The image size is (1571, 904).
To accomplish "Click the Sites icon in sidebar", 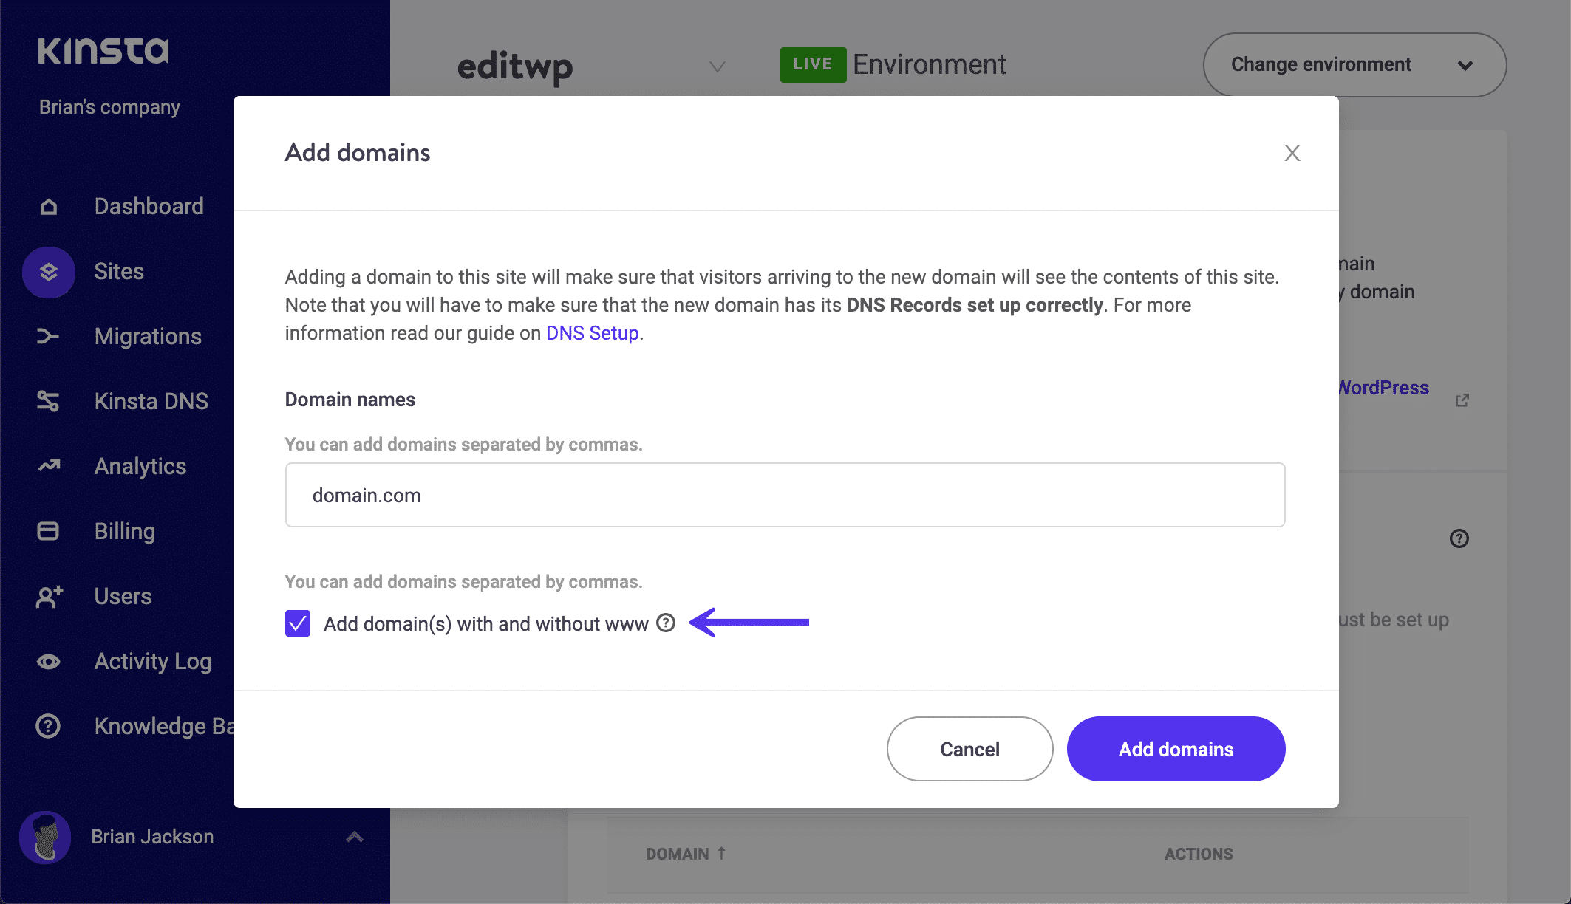I will point(49,271).
